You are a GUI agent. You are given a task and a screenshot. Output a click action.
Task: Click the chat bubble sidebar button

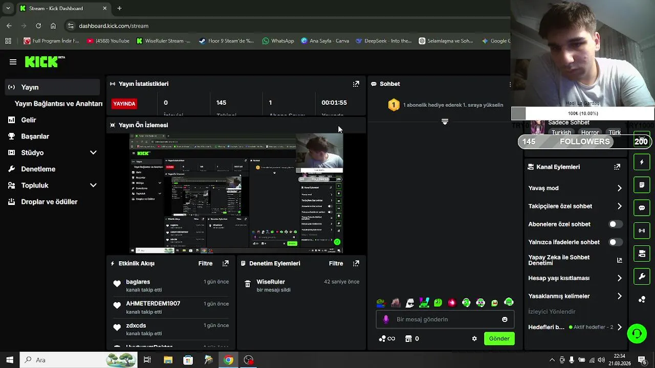pos(642,208)
